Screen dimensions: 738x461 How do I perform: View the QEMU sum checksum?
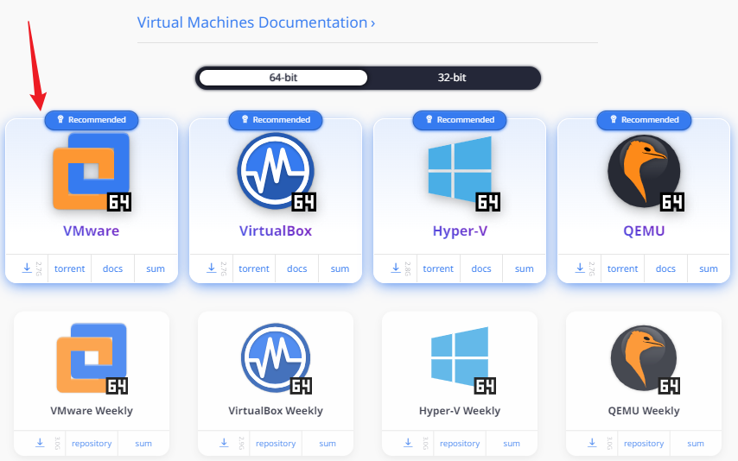[x=709, y=268]
